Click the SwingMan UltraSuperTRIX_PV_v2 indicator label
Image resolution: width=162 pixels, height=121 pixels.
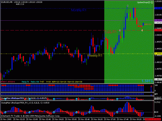coord(25,103)
